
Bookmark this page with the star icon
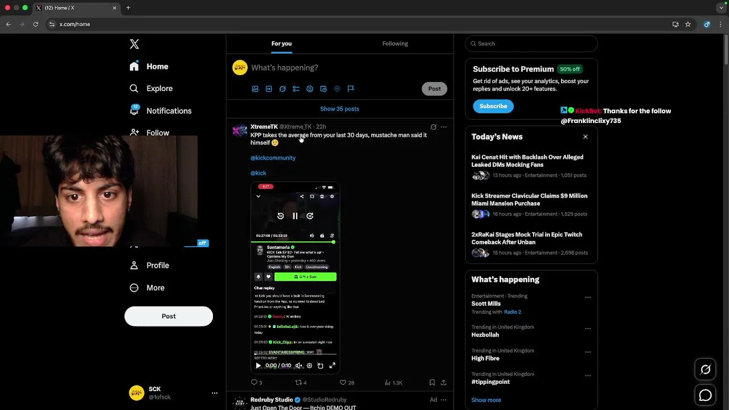[x=688, y=24]
